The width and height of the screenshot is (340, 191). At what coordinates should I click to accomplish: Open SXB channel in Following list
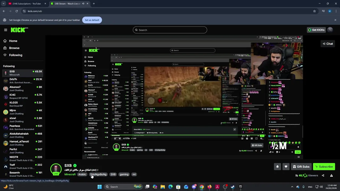pos(23,73)
